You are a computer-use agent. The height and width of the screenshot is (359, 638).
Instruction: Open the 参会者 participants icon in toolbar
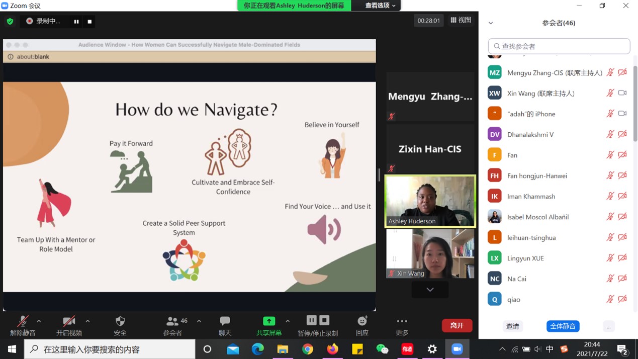[x=172, y=321]
